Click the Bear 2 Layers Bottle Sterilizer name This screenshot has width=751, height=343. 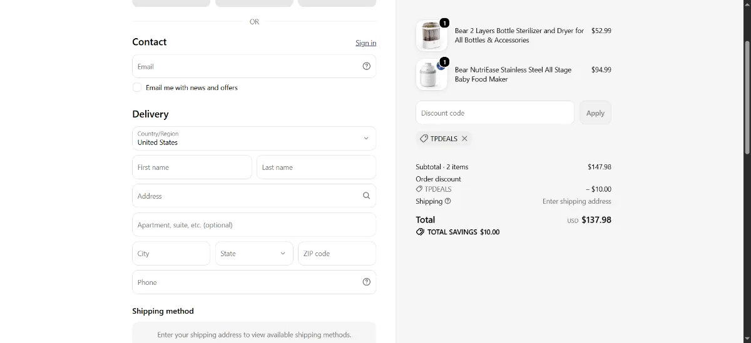pos(519,35)
